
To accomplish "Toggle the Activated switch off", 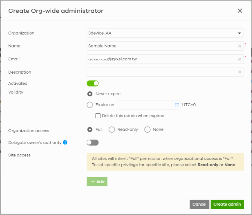I will click(x=92, y=83).
